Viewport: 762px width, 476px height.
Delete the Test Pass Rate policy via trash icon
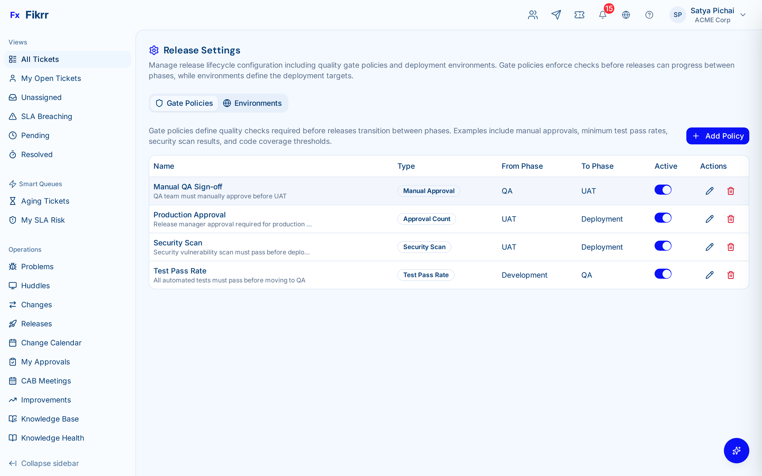point(731,275)
